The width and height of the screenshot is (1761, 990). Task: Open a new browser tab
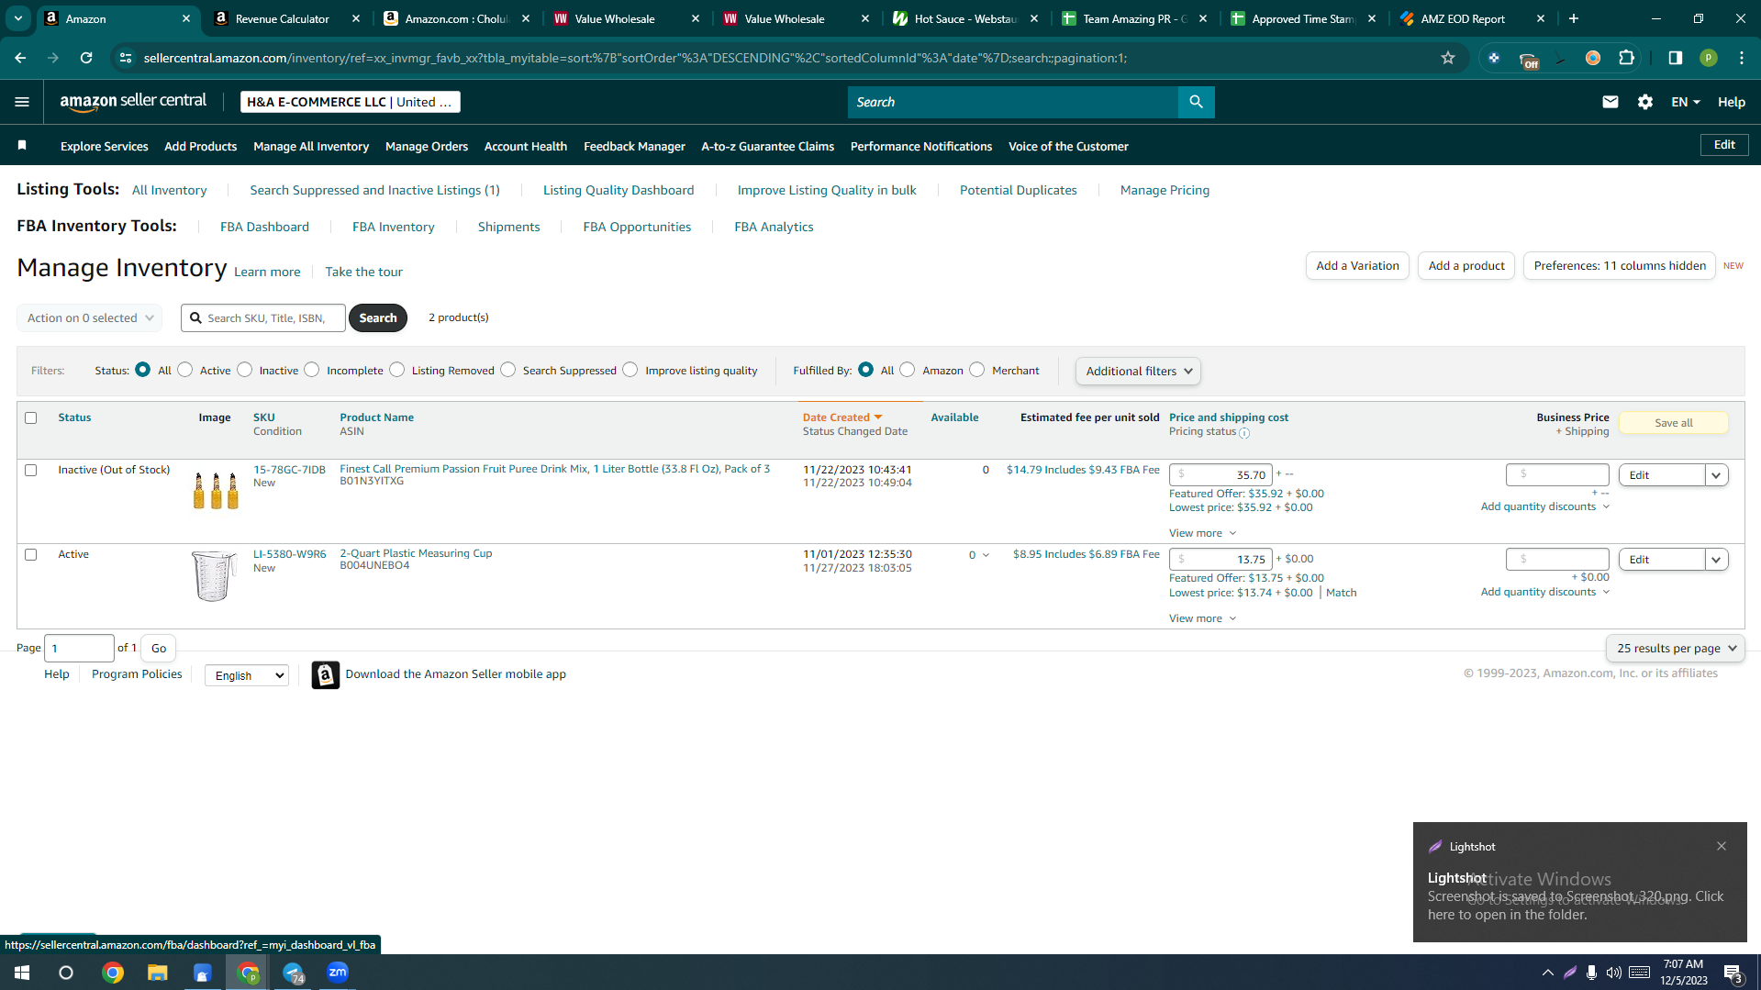click(x=1574, y=18)
